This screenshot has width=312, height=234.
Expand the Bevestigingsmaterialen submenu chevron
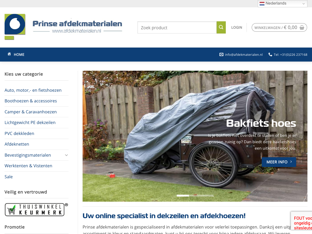click(x=66, y=155)
